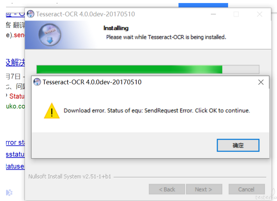Open the partially hidden '及解决' search result link
This screenshot has height=201, width=277.
15,63
